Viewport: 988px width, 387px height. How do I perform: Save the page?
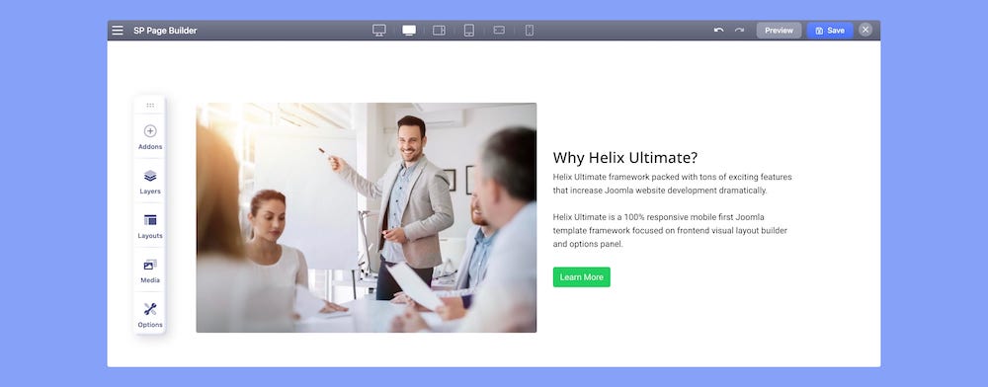pyautogui.click(x=830, y=31)
